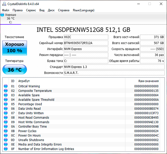
Task: Click the CrystalDiskInfo app icon in title bar
Action: (3, 4)
